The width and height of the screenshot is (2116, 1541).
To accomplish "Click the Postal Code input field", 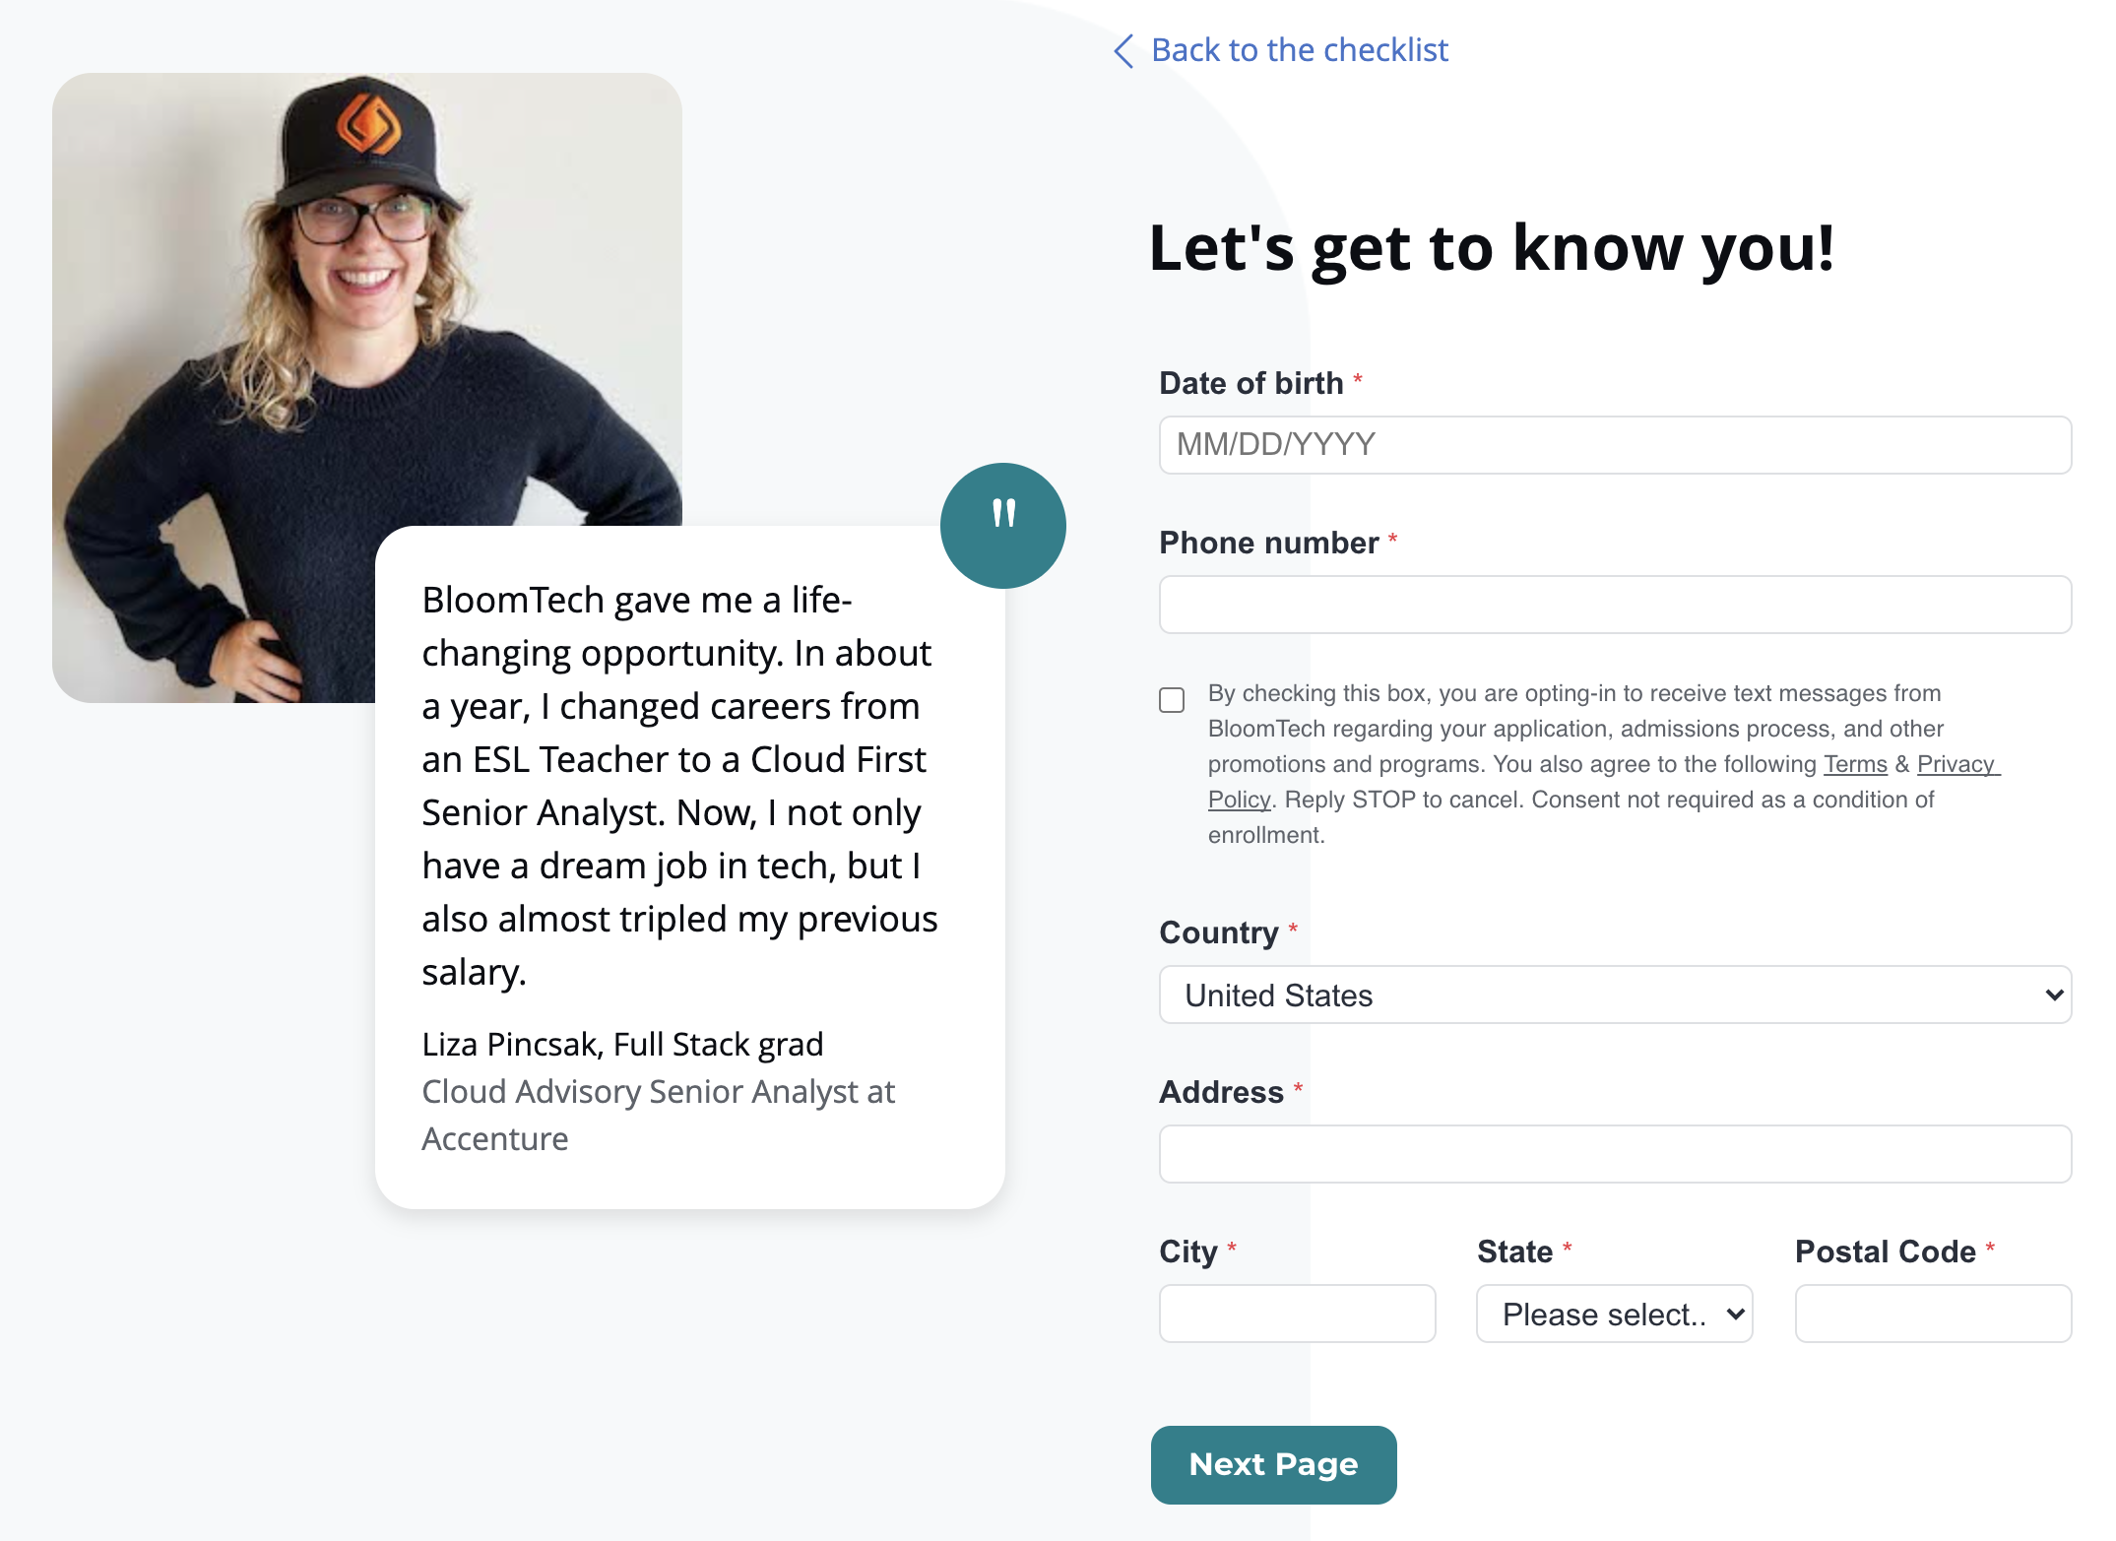I will click(1932, 1314).
